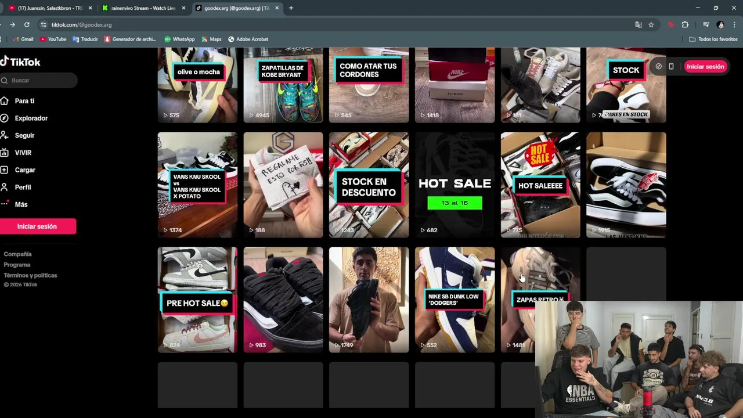Open Traducir bookmark
The width and height of the screenshot is (743, 418).
click(x=85, y=39)
